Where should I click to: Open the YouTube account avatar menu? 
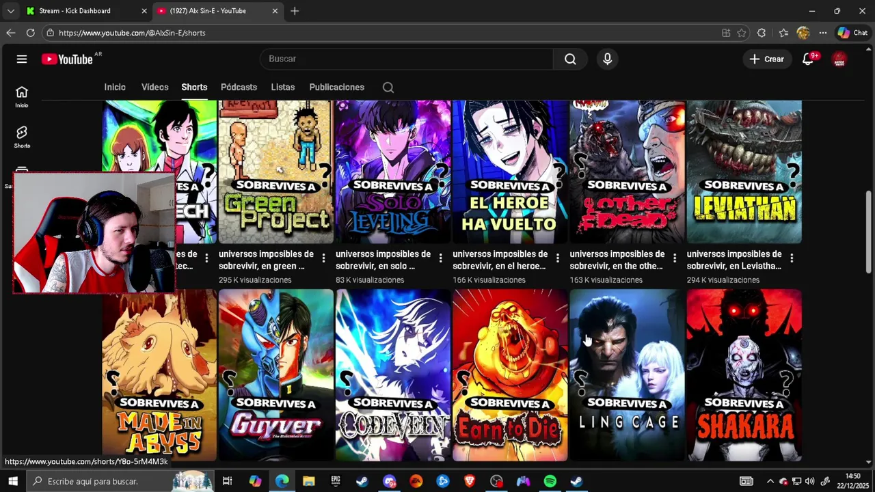click(x=839, y=59)
